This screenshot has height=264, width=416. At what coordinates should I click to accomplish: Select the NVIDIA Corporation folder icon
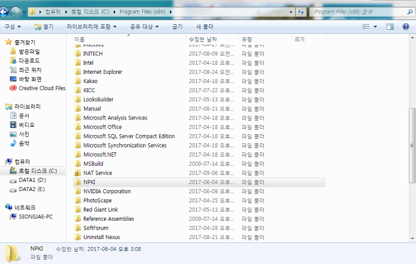pyautogui.click(x=78, y=191)
